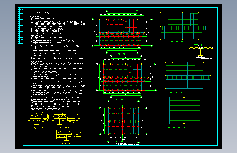Select the bottom small framing plan drawing
The height and width of the screenshot is (153, 237).
click(x=123, y=121)
